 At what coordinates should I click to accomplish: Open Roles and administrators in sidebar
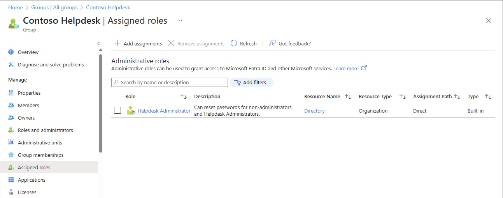tap(45, 130)
